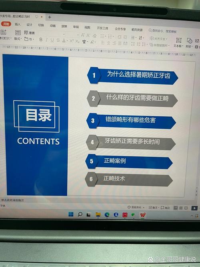200x267 pixels.
Task: Select the 为什么选择暑期矫正牙齿 banner
Action: coord(132,76)
